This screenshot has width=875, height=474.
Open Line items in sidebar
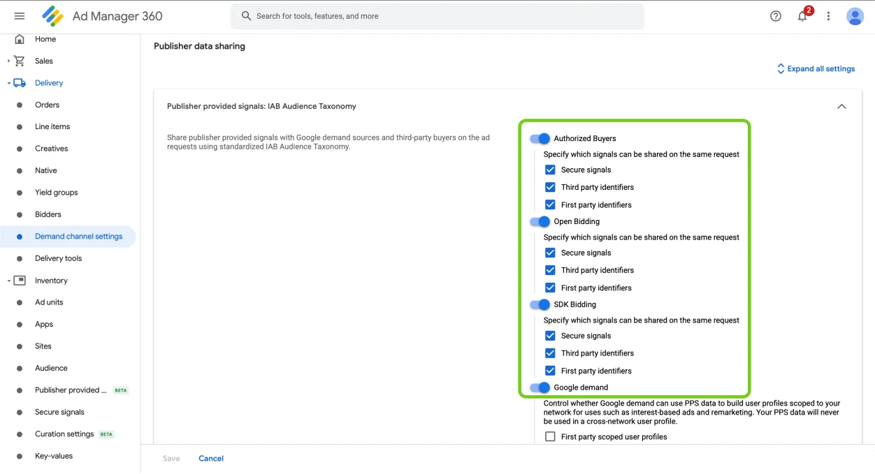[52, 127]
